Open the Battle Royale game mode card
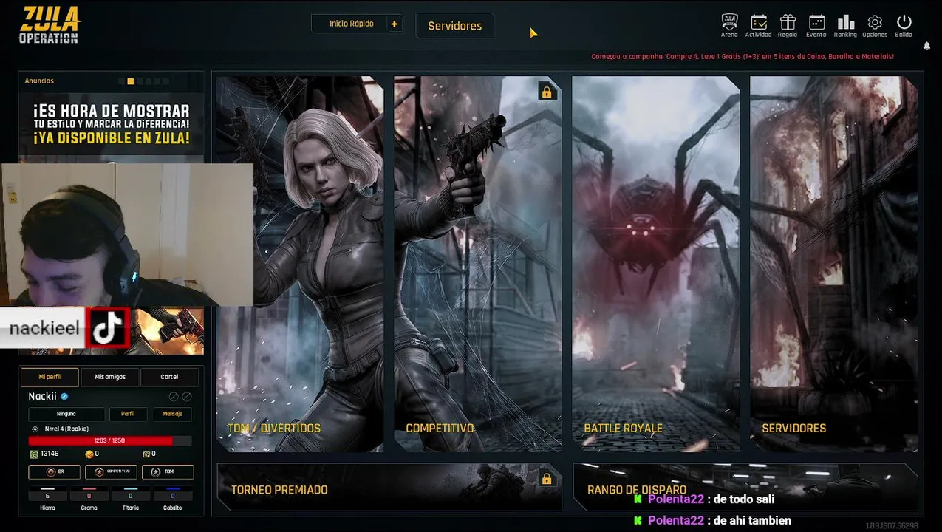 point(656,263)
